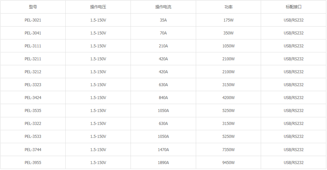327x170 pixels.
Task: Click the PEL-3535 model name
Action: (33, 111)
